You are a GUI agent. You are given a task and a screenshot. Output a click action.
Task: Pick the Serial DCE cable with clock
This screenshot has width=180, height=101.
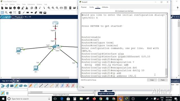coord(67,86)
